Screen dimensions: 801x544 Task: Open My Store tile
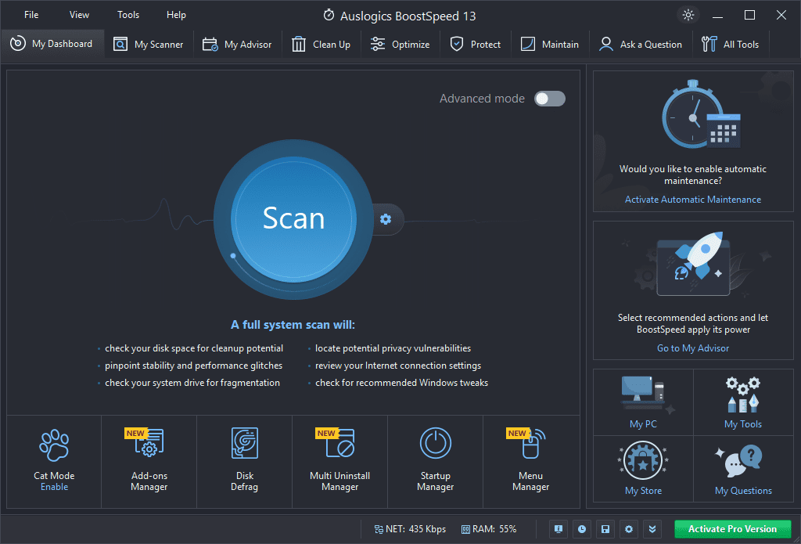pos(643,469)
